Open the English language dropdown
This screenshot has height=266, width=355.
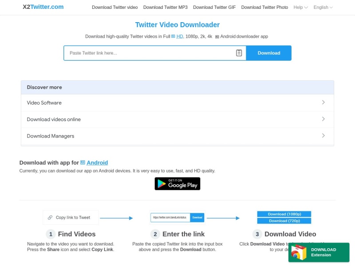(x=323, y=7)
